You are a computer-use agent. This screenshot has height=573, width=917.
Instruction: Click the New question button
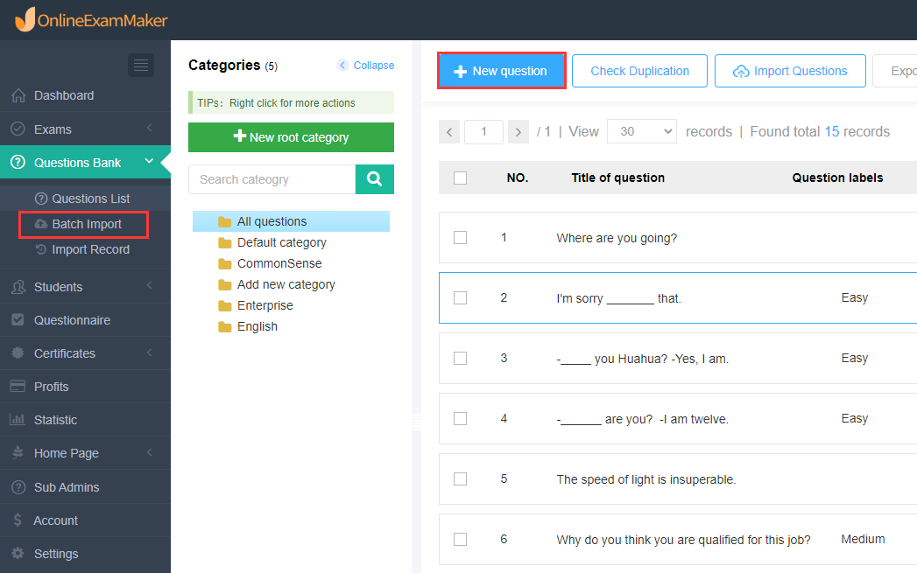(501, 71)
